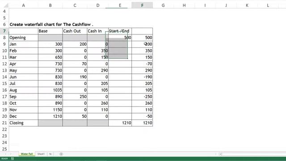Click the 'Base' header cell
The height and width of the screenshot is (161, 286).
tap(50, 31)
